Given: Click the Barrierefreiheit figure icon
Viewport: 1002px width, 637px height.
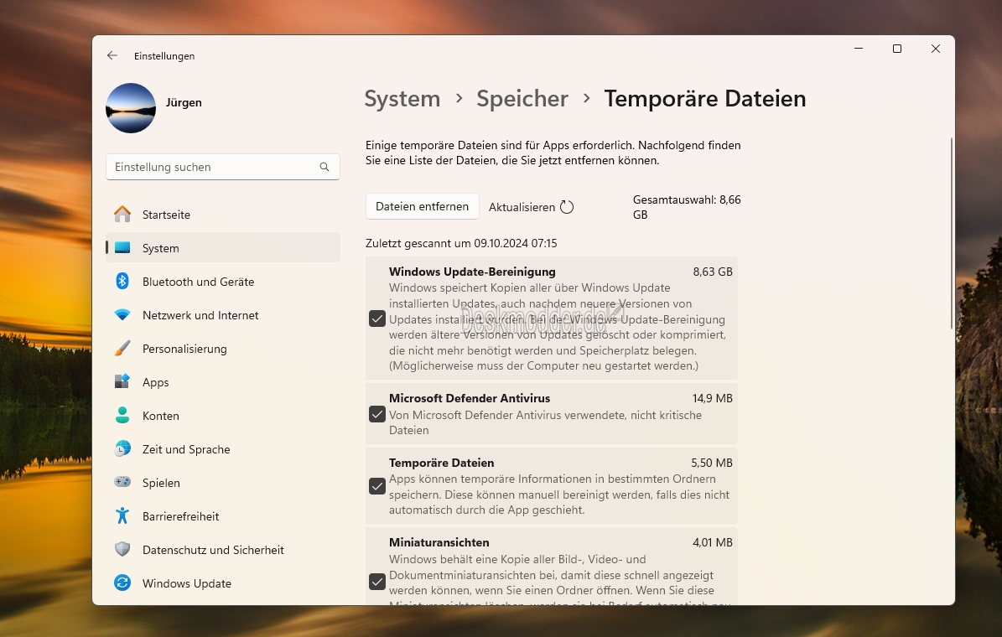Looking at the screenshot, I should (x=122, y=515).
